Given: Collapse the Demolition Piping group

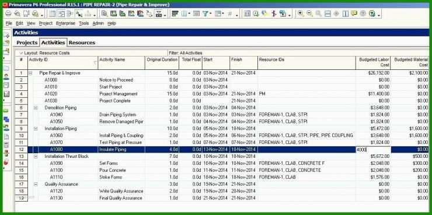Looking at the screenshot, I should pos(36,108).
